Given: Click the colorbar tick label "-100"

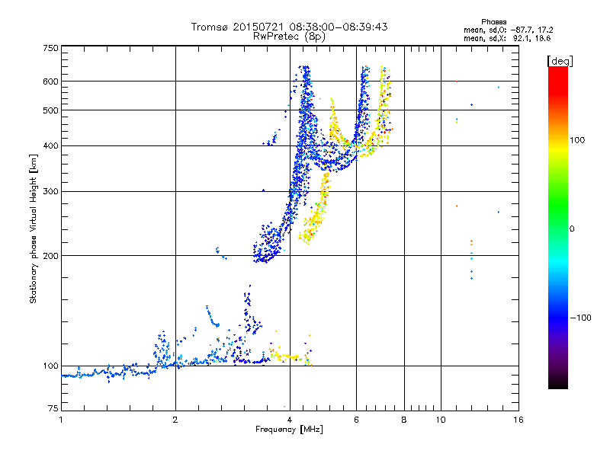Looking at the screenshot, I should click(580, 318).
